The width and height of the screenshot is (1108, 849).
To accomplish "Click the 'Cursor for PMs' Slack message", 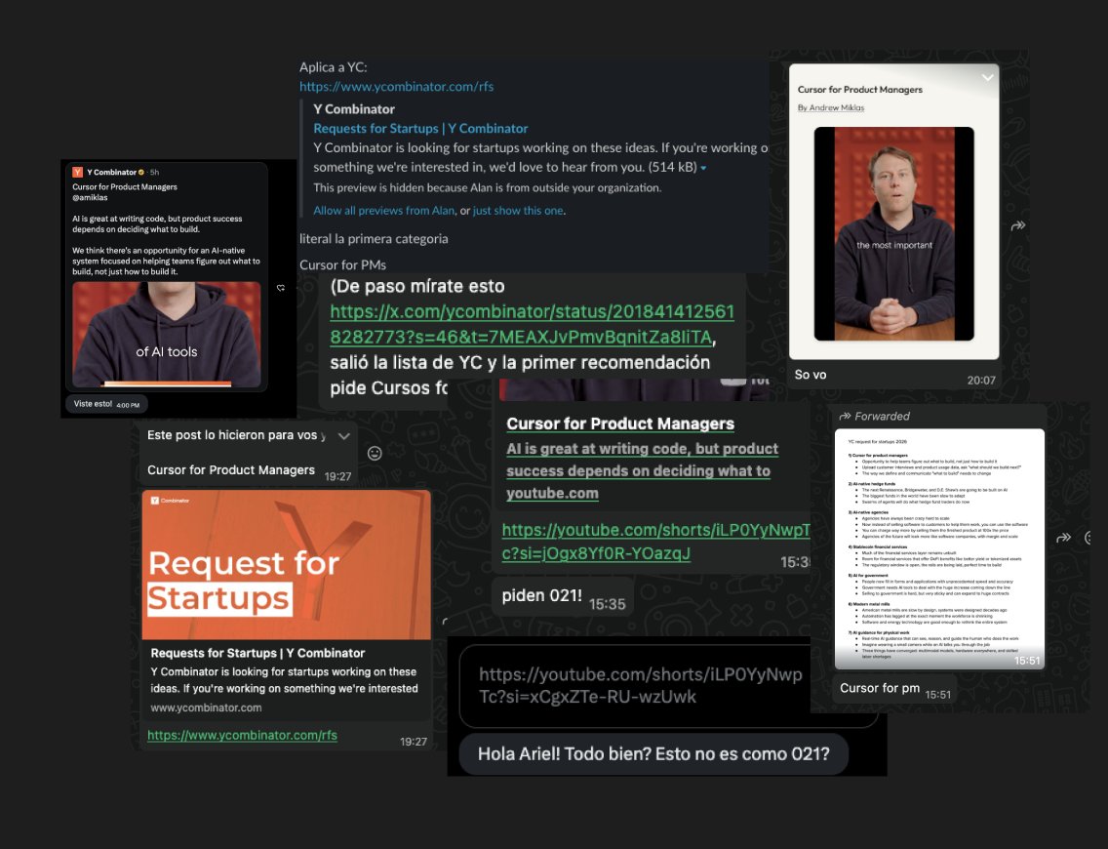I will [342, 264].
